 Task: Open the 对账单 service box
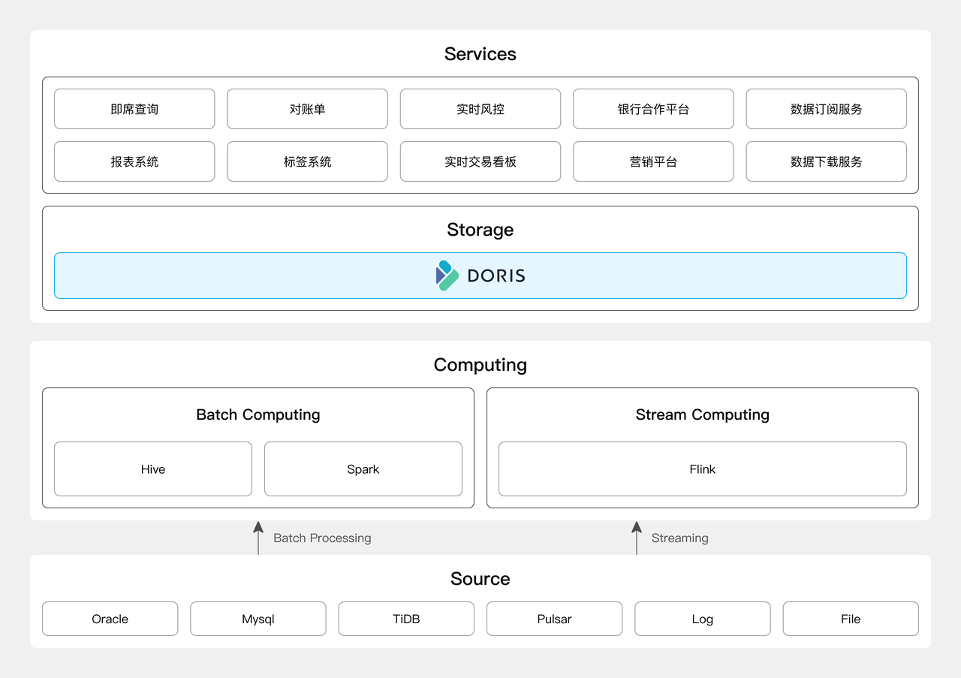(307, 109)
